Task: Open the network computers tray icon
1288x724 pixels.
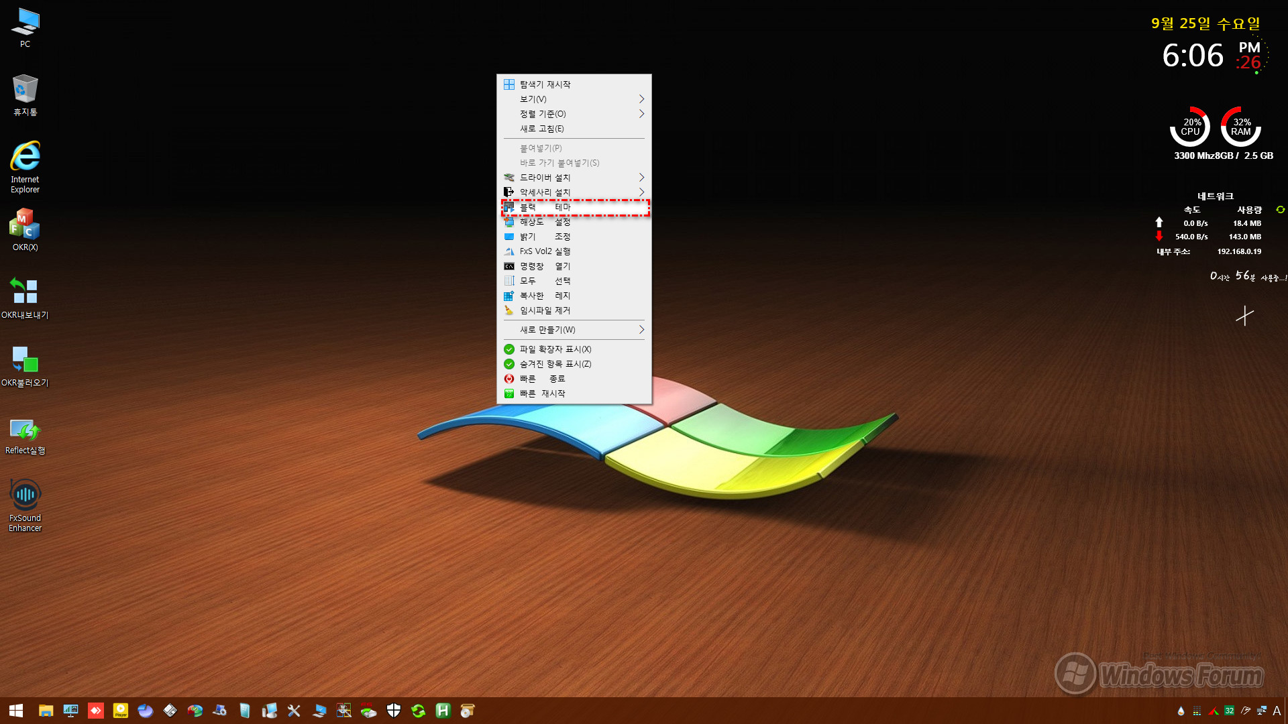Action: click(x=1262, y=711)
